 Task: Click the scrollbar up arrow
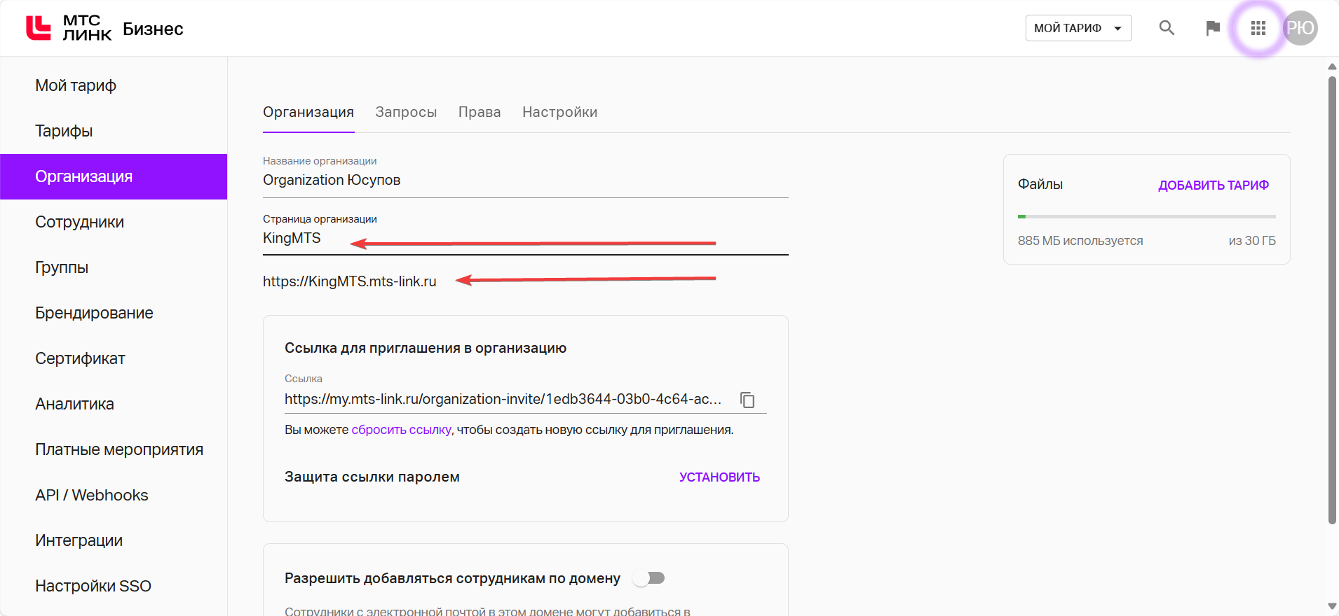[x=1332, y=66]
